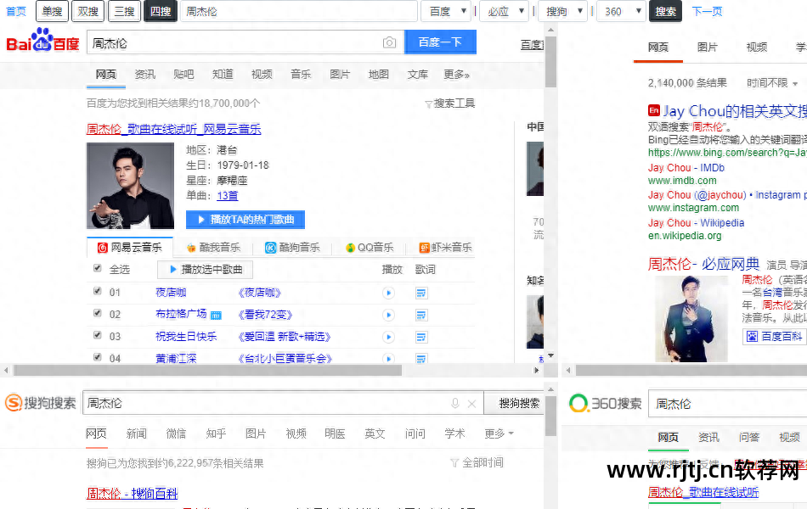Viewport: 807px width, 509px height.
Task: Click the camera icon in Baidu search box
Action: [389, 42]
